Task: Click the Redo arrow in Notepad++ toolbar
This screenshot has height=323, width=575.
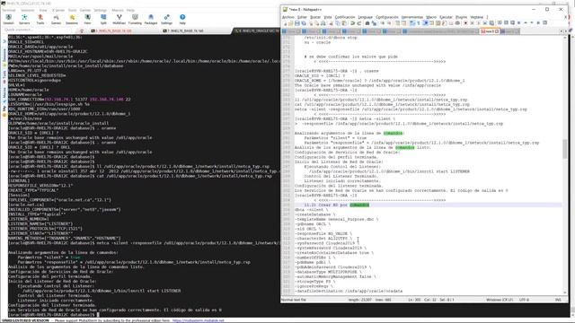Action: 358,23
